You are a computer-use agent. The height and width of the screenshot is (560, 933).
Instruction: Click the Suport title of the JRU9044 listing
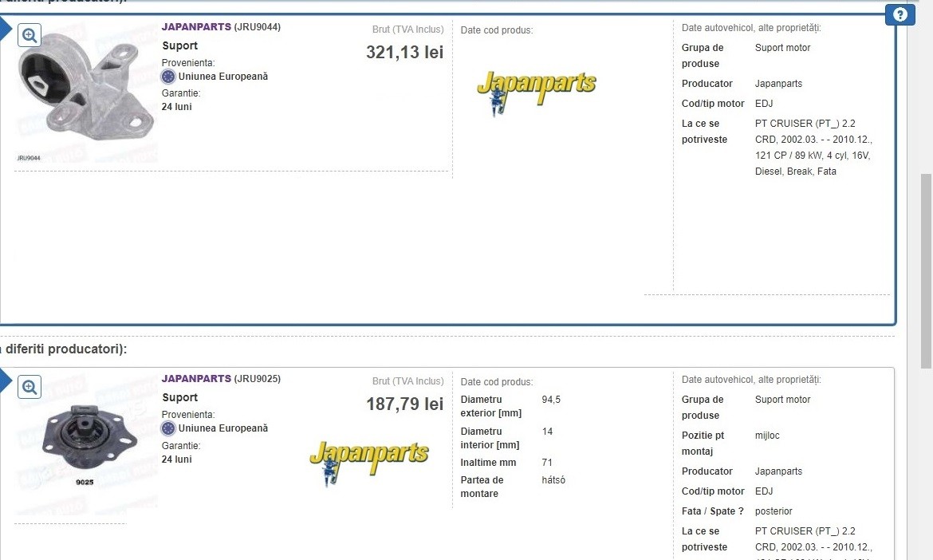coord(179,45)
